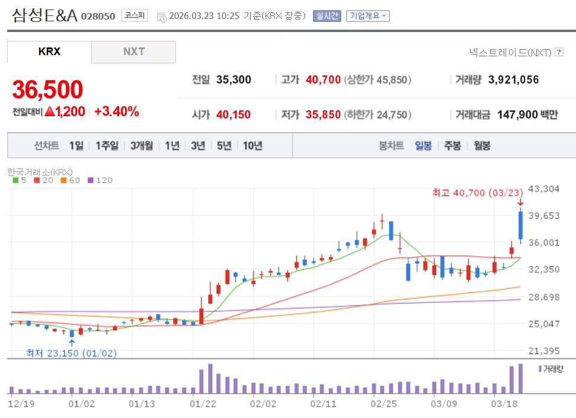Select the 주봉 weekly candle option
576x418 pixels.
[x=452, y=146]
